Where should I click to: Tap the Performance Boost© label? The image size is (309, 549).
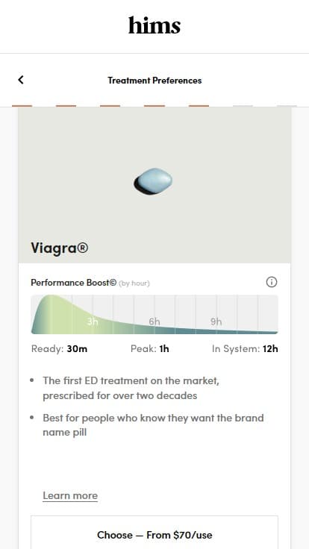pyautogui.click(x=74, y=283)
